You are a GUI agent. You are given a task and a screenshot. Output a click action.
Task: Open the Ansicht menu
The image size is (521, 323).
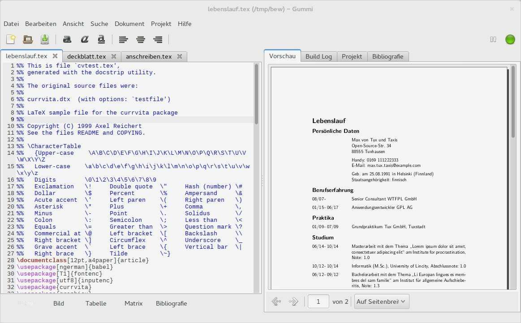tap(73, 24)
